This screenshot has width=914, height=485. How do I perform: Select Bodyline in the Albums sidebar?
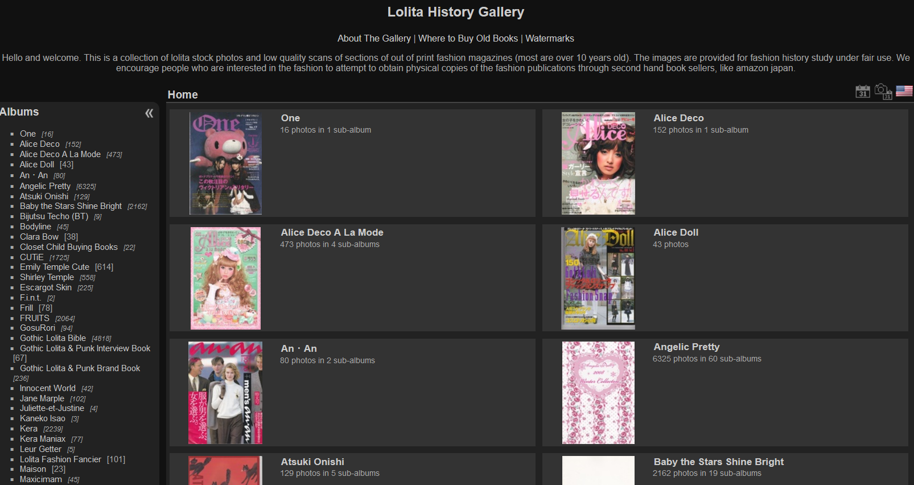tap(35, 227)
